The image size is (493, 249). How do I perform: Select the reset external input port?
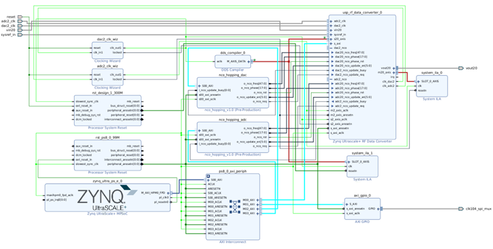pyautogui.click(x=20, y=16)
